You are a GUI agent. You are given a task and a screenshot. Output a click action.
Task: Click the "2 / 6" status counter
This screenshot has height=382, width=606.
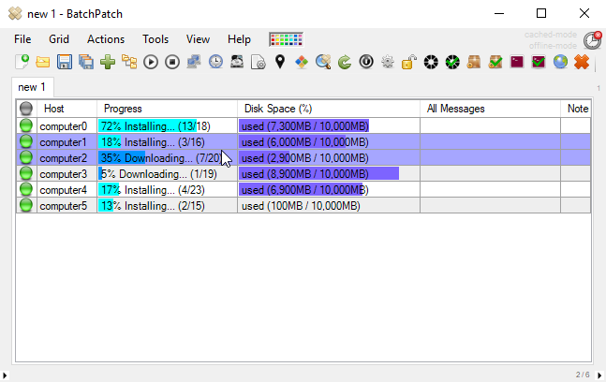(583, 375)
